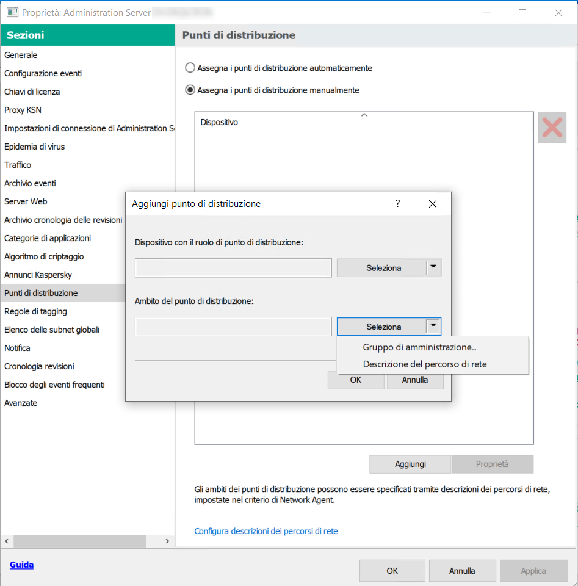The image size is (578, 586).
Task: Open Blocco degli eventi frequenti section
Action: pos(63,385)
